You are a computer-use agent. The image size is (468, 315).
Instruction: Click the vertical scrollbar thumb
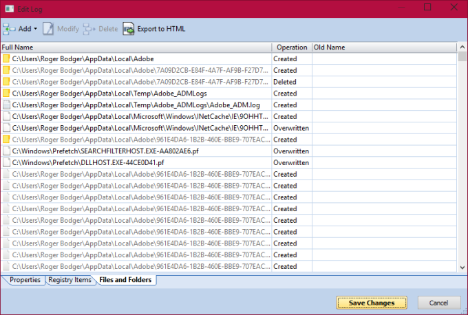point(462,56)
